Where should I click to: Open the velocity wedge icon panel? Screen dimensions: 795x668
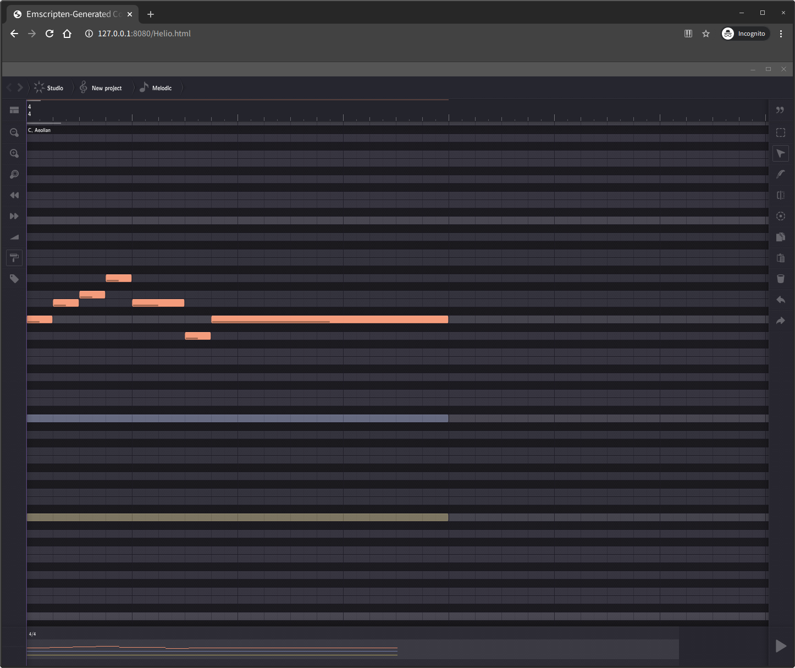pyautogui.click(x=14, y=237)
